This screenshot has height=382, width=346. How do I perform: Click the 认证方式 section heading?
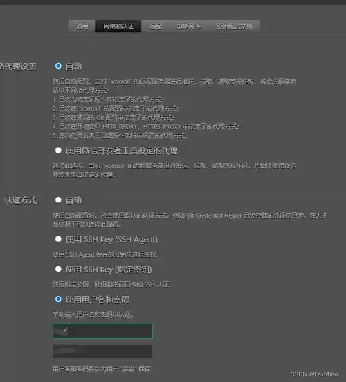[x=21, y=200]
